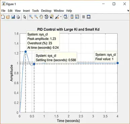Open a file with the folder icon

point(8,17)
